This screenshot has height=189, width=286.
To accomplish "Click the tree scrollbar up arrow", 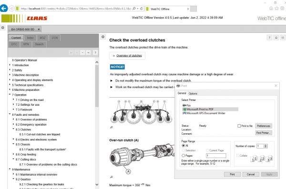I will 97,62.
